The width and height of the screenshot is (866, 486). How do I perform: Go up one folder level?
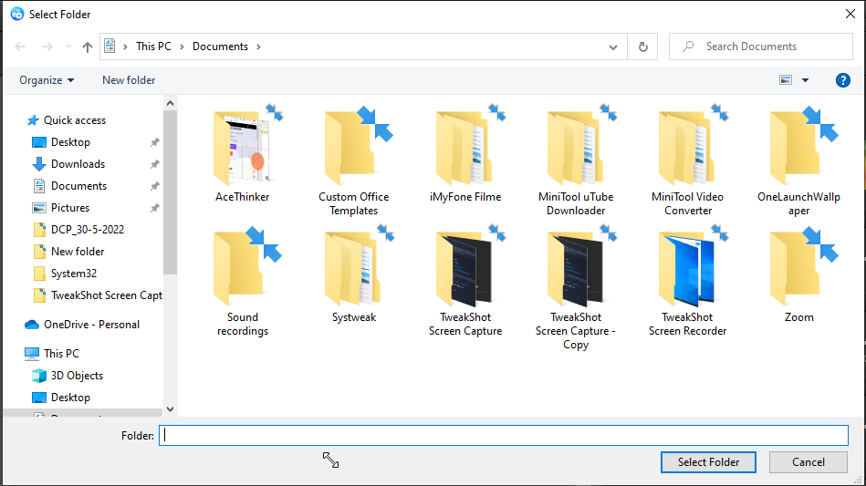click(88, 47)
